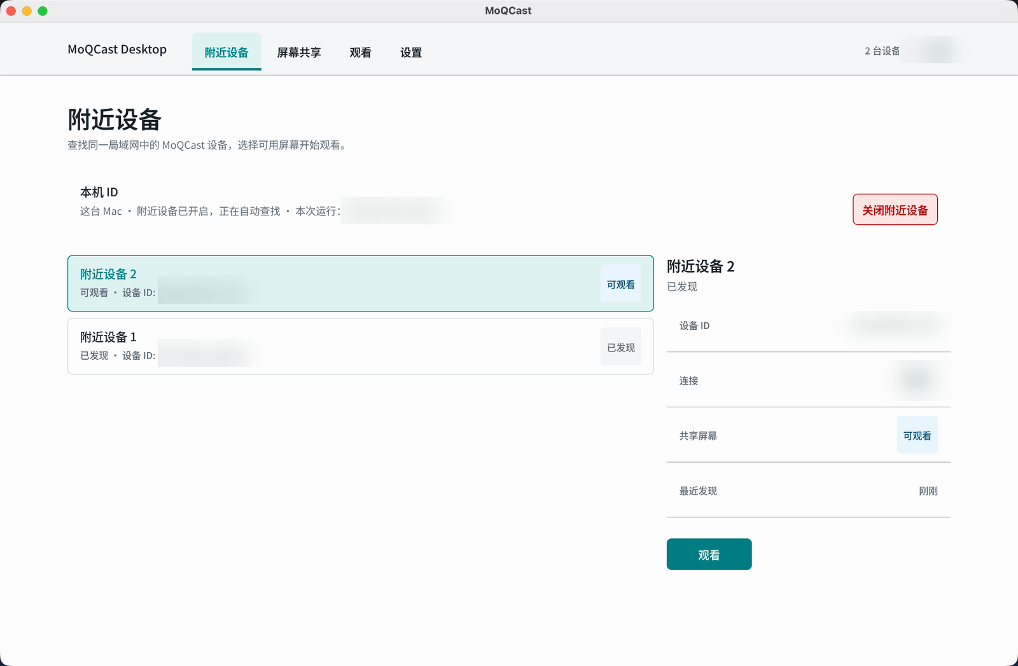Screen dimensions: 1018x666
Task: Close the MoQCast window with the red button
Action: coord(11,11)
